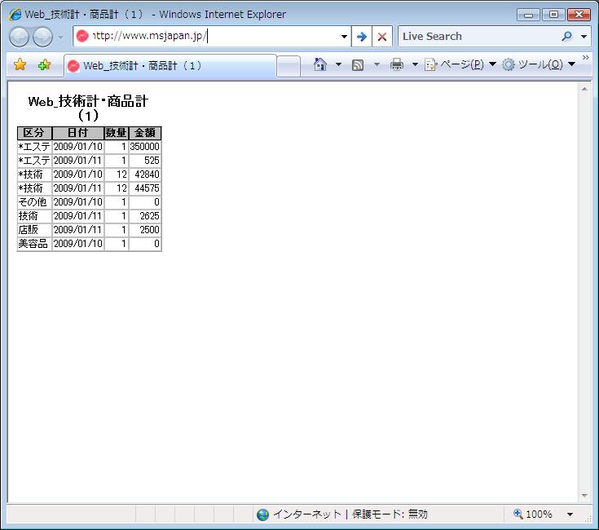Open the ツール(O) menu
This screenshot has width=599, height=530.
pos(539,64)
